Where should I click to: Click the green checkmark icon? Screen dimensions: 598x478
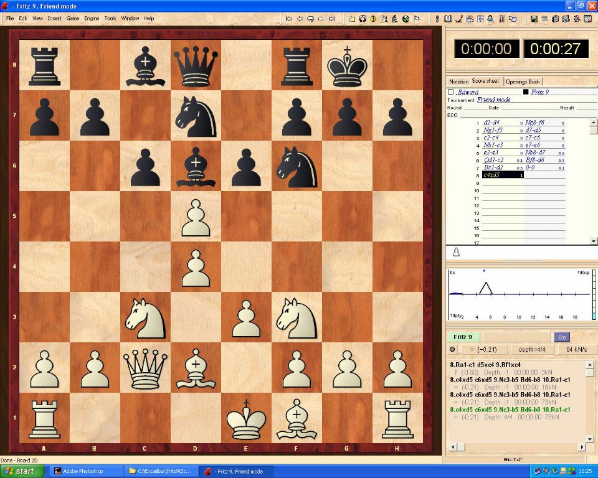[x=406, y=18]
